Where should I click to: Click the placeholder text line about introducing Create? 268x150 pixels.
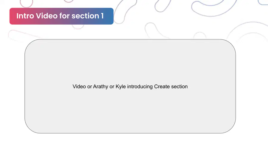[x=130, y=87]
